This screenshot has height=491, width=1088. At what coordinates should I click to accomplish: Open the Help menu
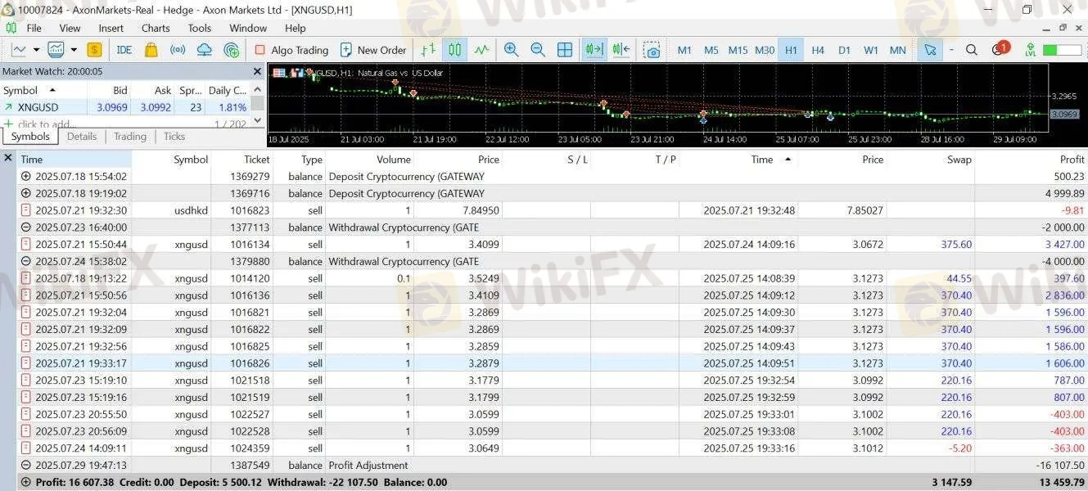(295, 28)
